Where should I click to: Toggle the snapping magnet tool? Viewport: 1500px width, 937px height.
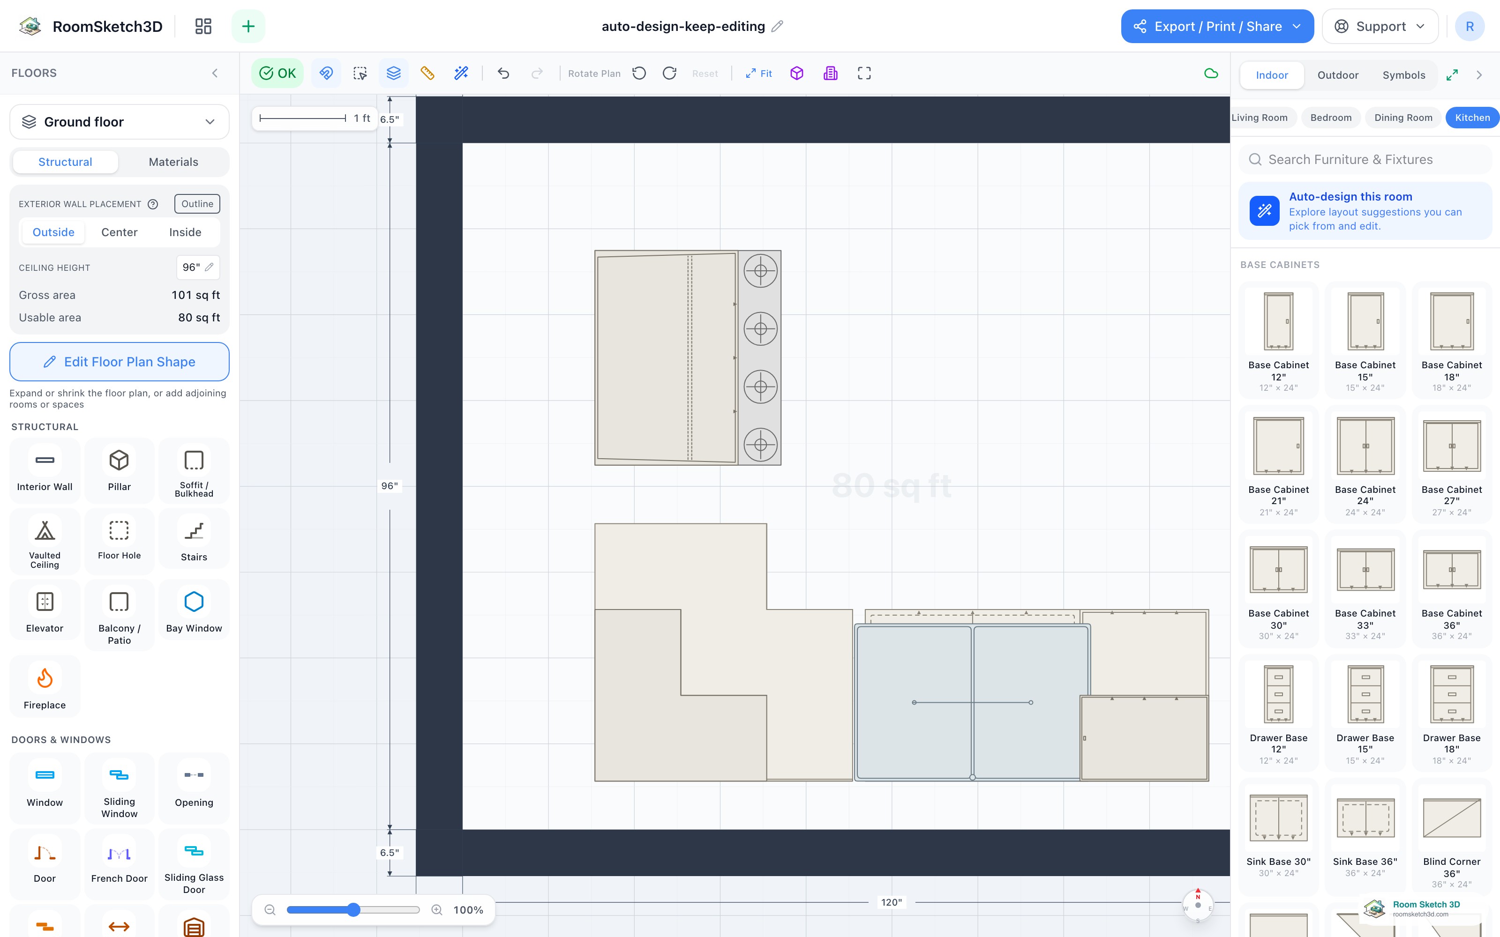click(x=326, y=73)
